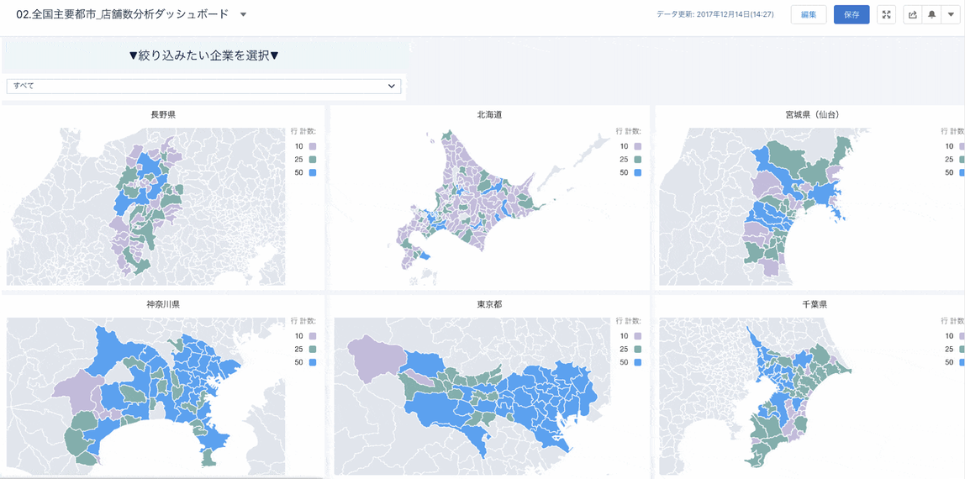965x479 pixels.
Task: Click the 神奈川県 choropleth map
Action: click(x=146, y=396)
